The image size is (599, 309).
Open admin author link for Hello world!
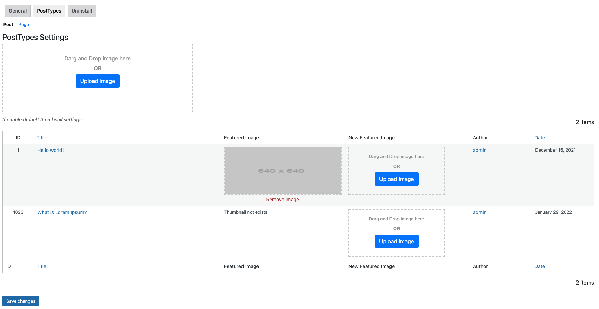pyautogui.click(x=479, y=150)
